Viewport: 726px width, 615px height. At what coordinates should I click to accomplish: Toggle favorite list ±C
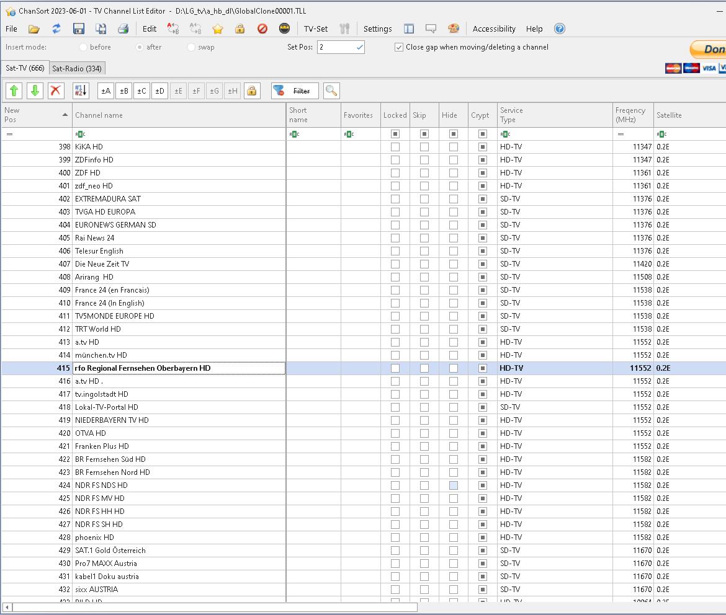click(x=141, y=91)
